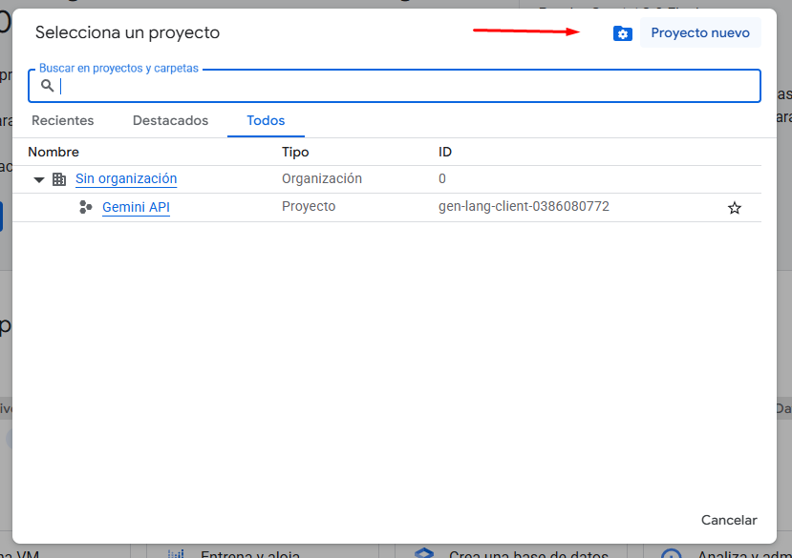
Task: Click the Tipo column header
Action: pos(295,152)
